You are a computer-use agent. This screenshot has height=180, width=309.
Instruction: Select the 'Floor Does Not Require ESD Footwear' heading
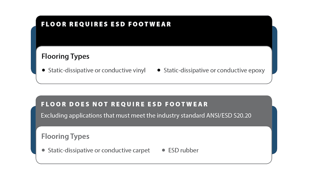pyautogui.click(x=125, y=104)
